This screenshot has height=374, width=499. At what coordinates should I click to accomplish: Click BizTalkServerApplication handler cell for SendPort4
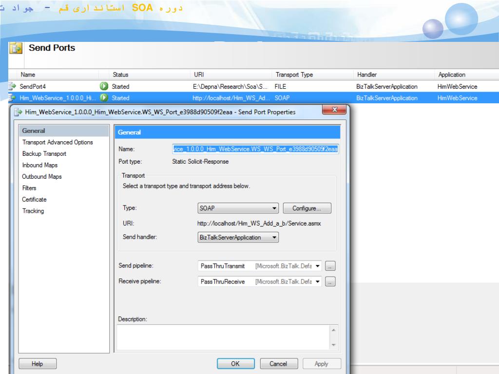[386, 87]
